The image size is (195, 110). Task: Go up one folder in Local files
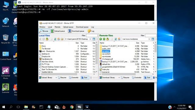(x=47, y=39)
